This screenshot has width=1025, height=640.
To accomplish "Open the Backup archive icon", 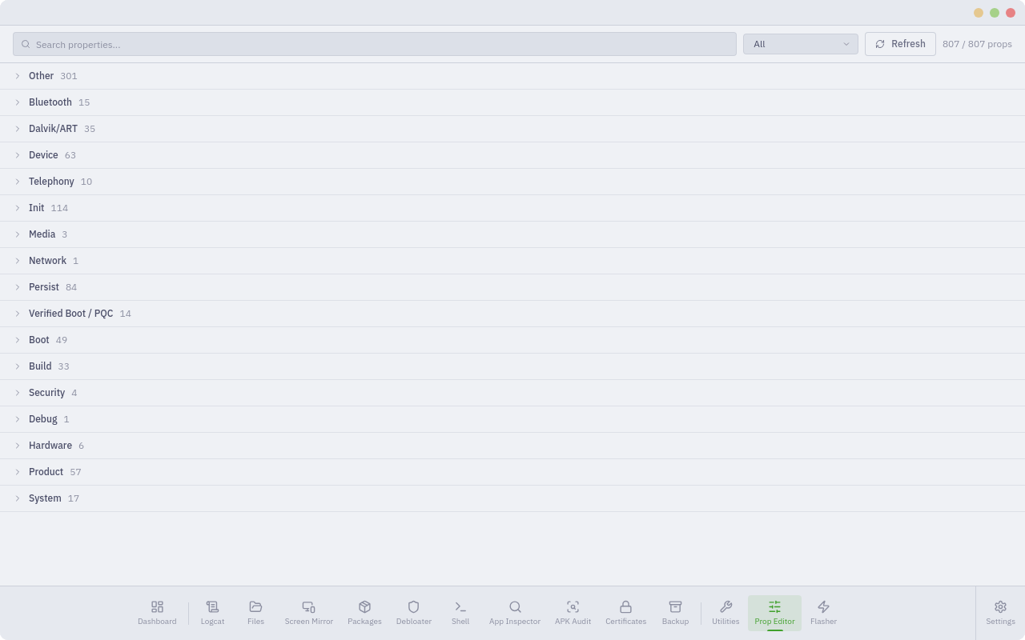I will [x=675, y=607].
